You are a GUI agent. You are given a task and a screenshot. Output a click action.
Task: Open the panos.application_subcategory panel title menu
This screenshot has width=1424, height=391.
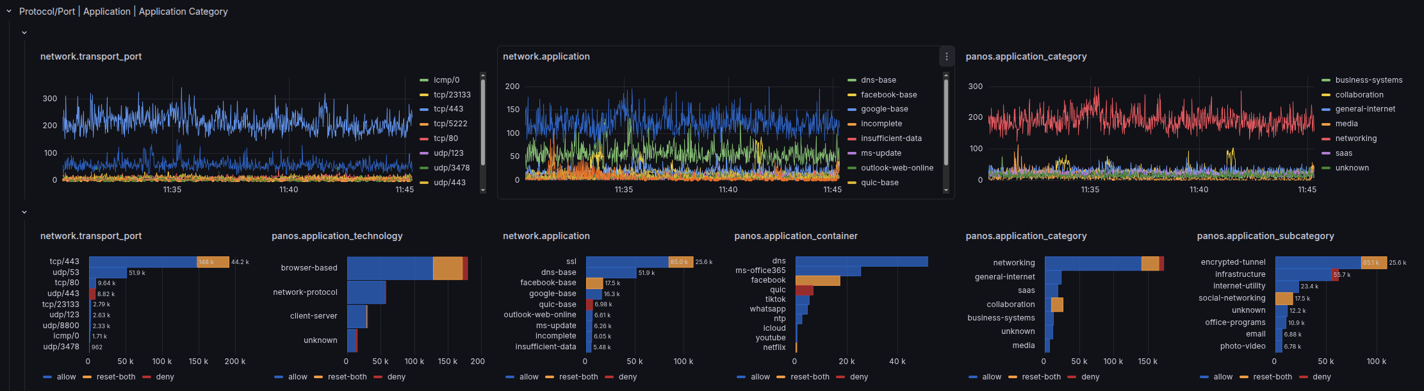[x=1265, y=236]
